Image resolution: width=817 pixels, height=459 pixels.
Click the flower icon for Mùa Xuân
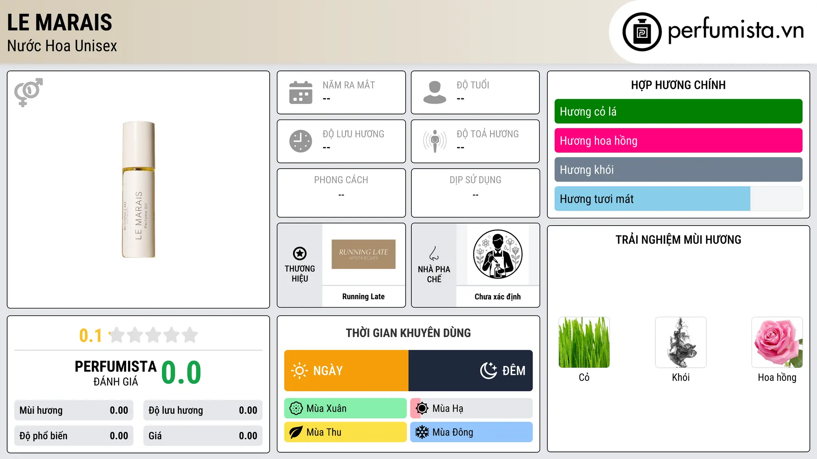tap(296, 408)
